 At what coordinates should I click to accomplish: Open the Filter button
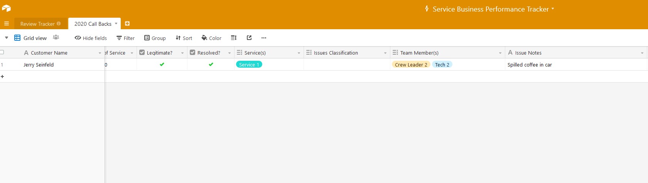[x=126, y=38]
